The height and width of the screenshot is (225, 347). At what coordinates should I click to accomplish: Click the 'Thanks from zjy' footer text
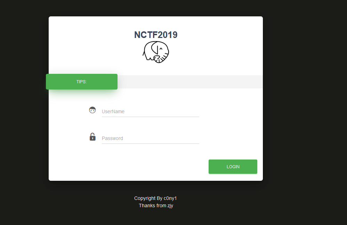click(156, 206)
